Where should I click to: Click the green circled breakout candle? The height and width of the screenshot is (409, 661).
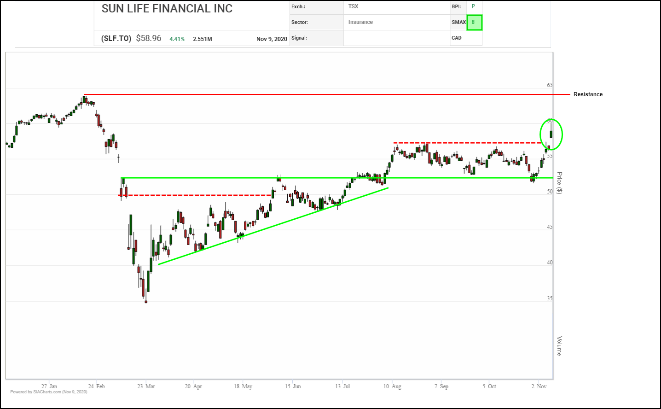pos(551,134)
